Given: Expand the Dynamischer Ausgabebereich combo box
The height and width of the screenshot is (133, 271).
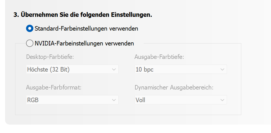Looking at the screenshot, I should coord(180,100).
